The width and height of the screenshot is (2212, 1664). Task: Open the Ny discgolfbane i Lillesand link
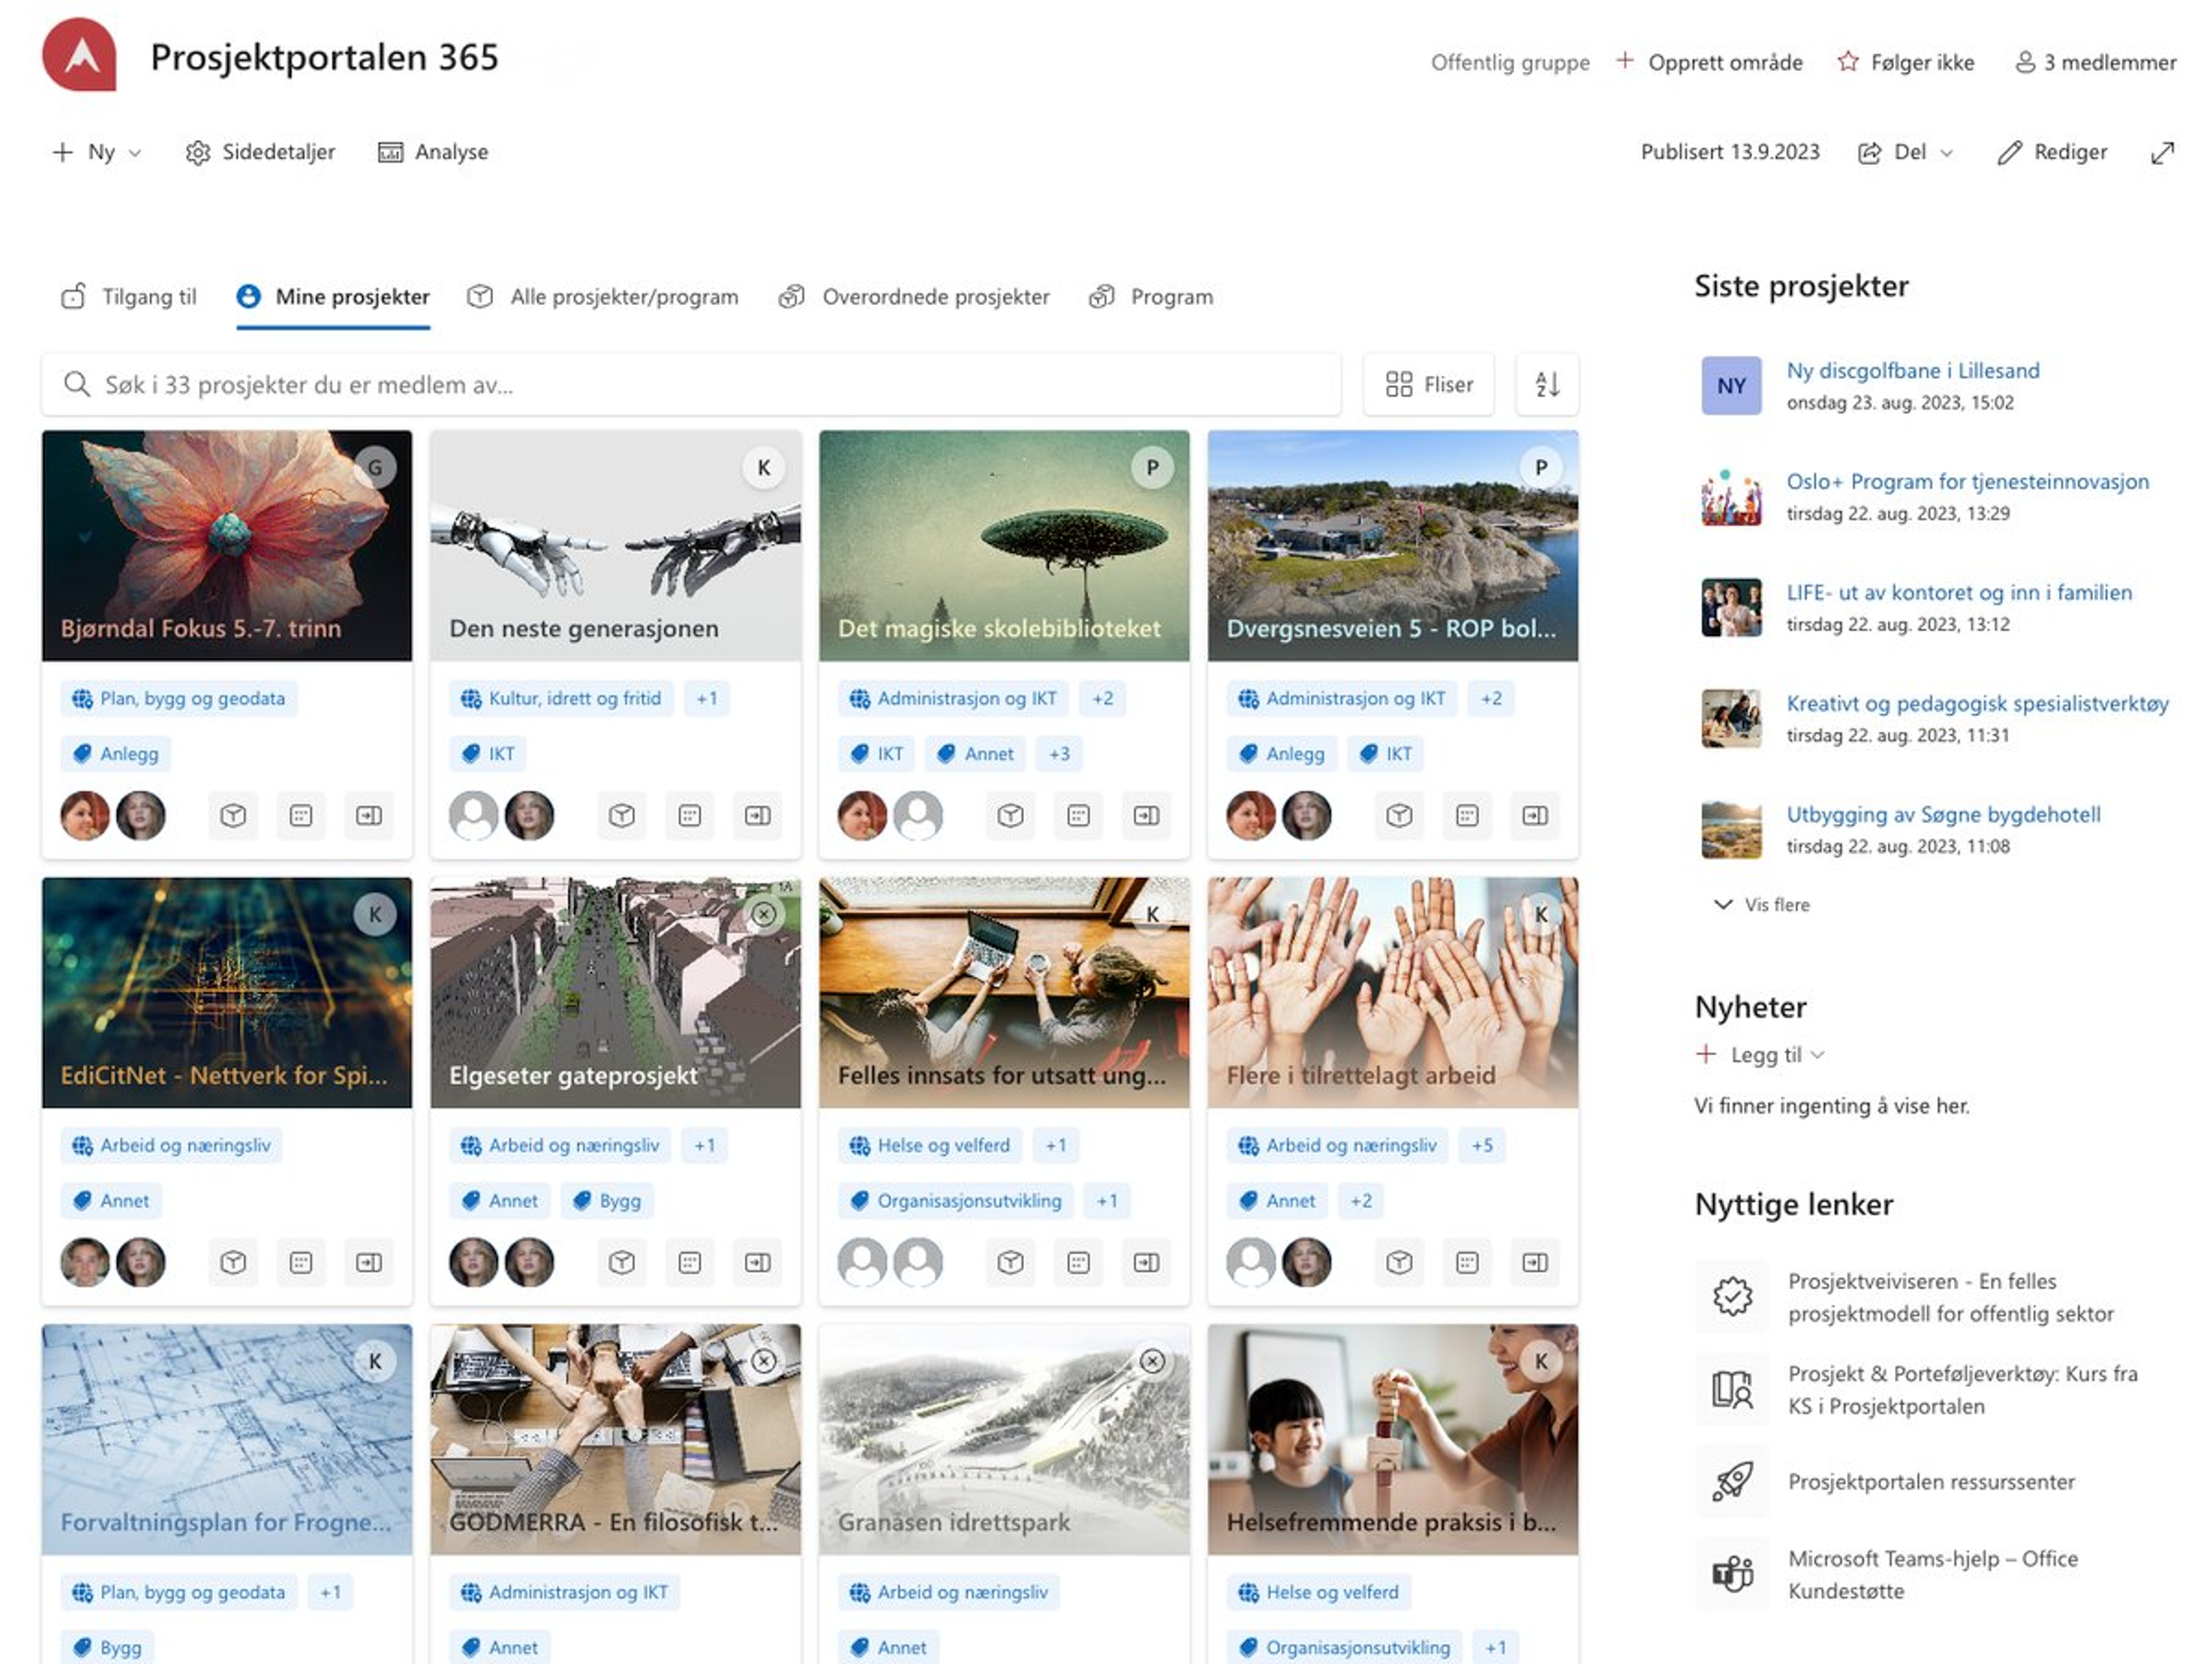(1912, 370)
